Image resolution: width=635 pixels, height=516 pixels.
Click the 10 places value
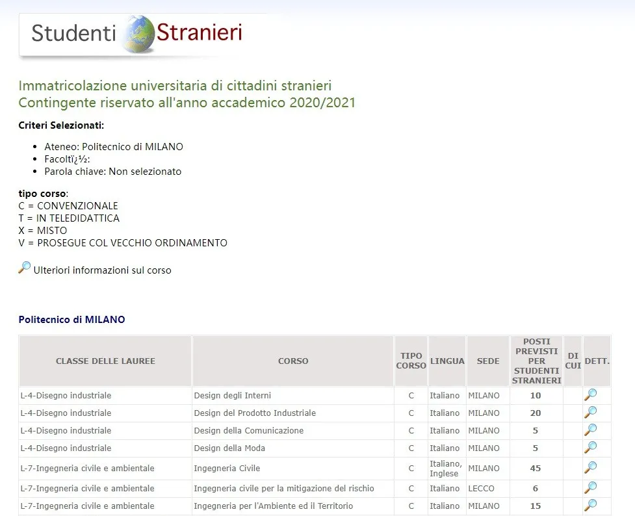pyautogui.click(x=536, y=395)
